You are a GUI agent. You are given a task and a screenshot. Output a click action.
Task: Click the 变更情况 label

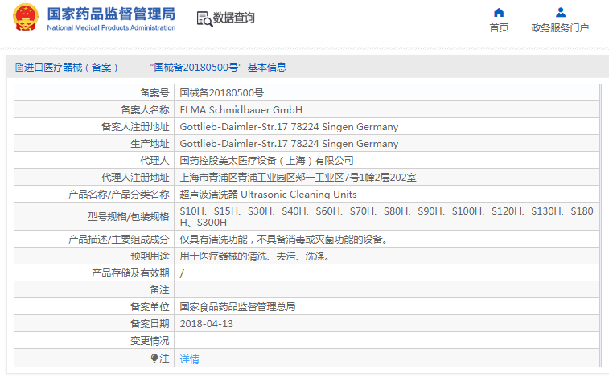(x=150, y=341)
